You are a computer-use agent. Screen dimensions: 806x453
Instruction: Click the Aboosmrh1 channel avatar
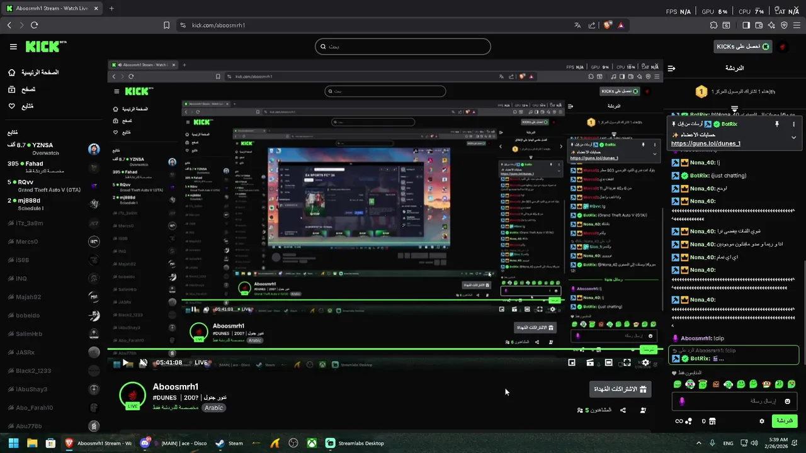[x=132, y=394]
